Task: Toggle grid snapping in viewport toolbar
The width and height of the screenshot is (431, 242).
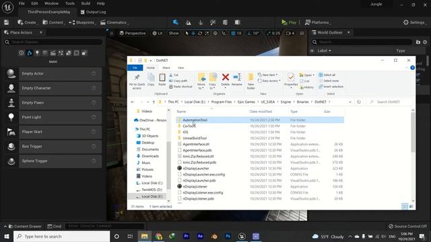Action: pyautogui.click(x=233, y=33)
